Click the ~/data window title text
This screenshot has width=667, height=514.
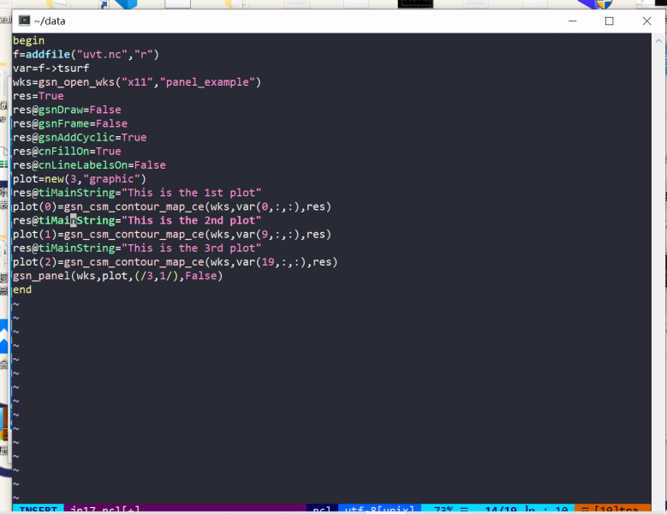(50, 21)
